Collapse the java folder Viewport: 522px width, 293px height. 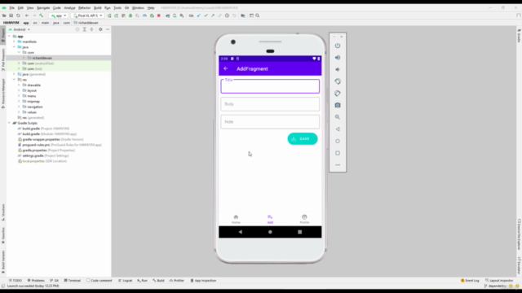(14, 47)
